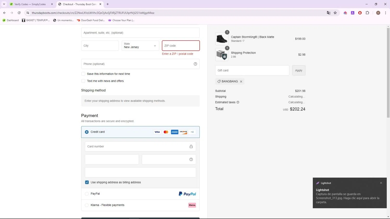
Task: Click the American Express logo
Action: point(175,132)
